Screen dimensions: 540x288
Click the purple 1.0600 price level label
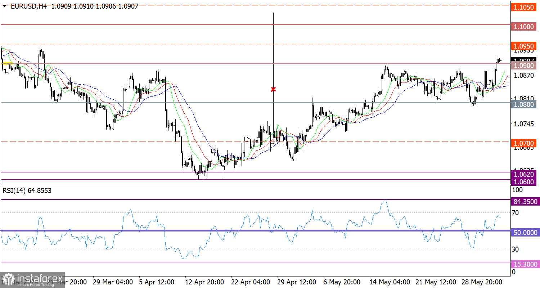tap(525, 182)
